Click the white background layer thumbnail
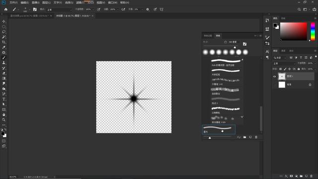 tap(282, 85)
